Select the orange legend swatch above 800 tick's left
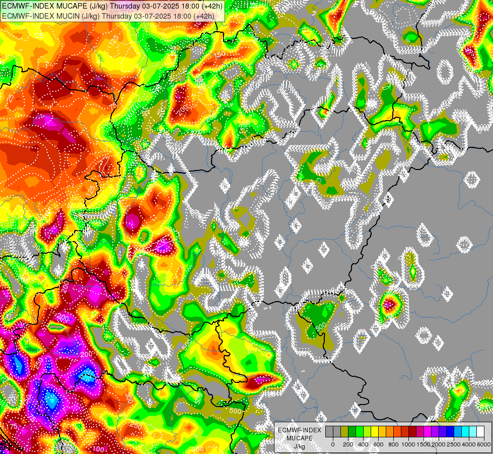The width and height of the screenshot is (493, 454). (390, 431)
